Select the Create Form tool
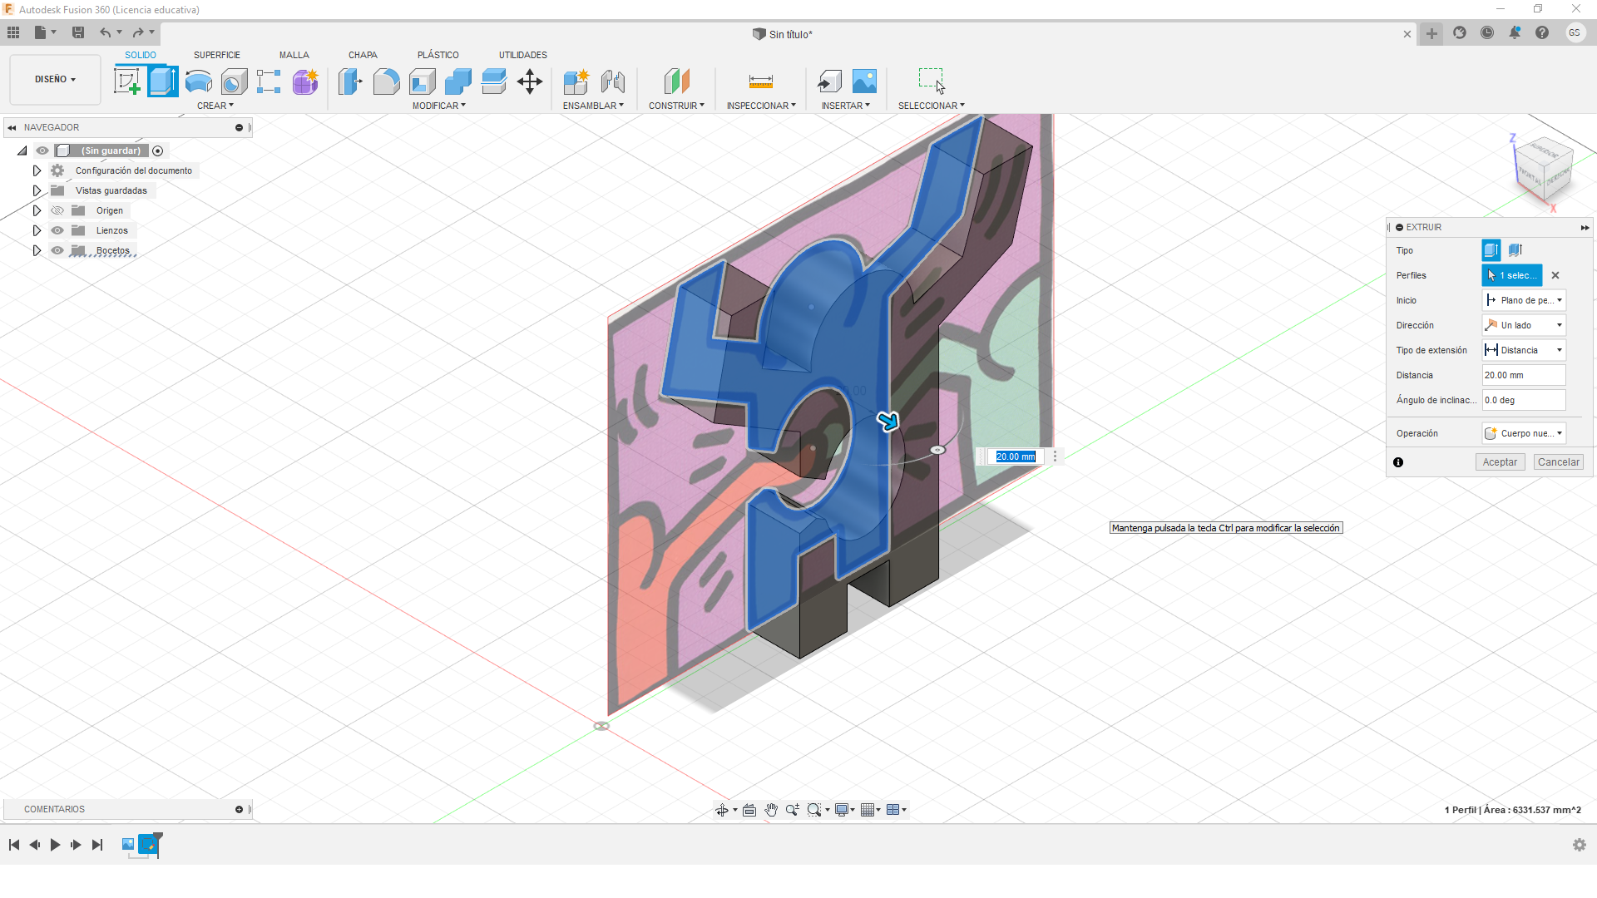1597x898 pixels. pyautogui.click(x=305, y=81)
